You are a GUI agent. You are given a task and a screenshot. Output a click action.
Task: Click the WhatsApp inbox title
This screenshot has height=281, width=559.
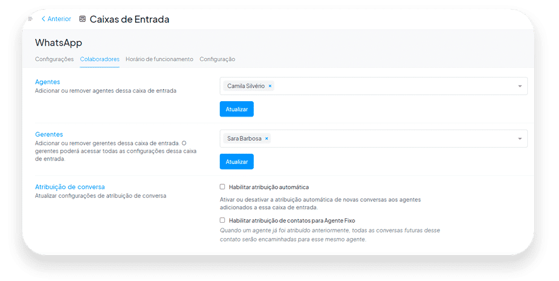58,43
